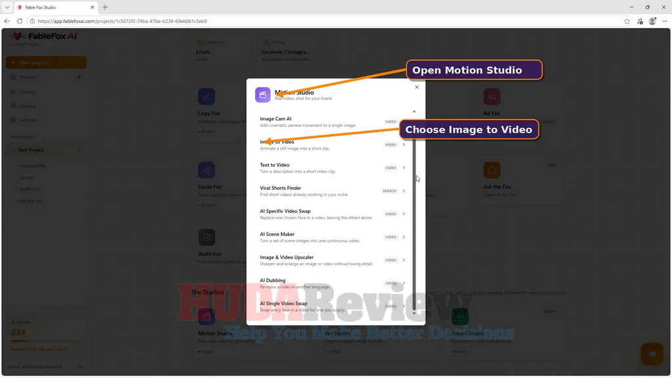This screenshot has height=378, width=672.
Task: Select Test Project in the sidebar
Action: pyautogui.click(x=46, y=150)
